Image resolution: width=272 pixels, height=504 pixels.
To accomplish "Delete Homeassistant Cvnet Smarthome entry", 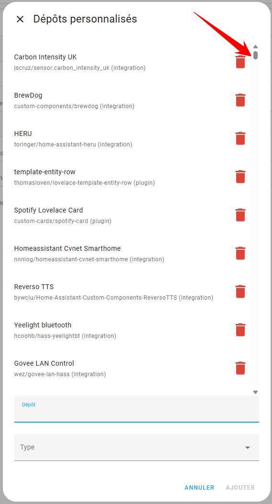I will coord(240,253).
